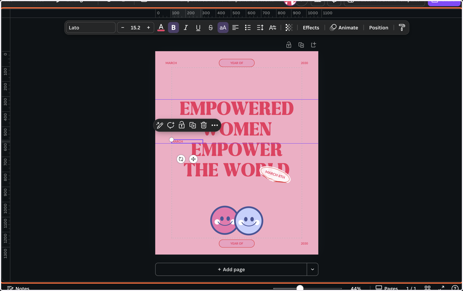Open the text color picker

pyautogui.click(x=161, y=28)
